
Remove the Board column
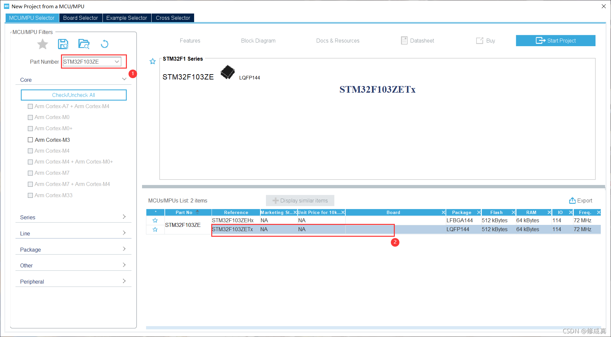coord(444,212)
